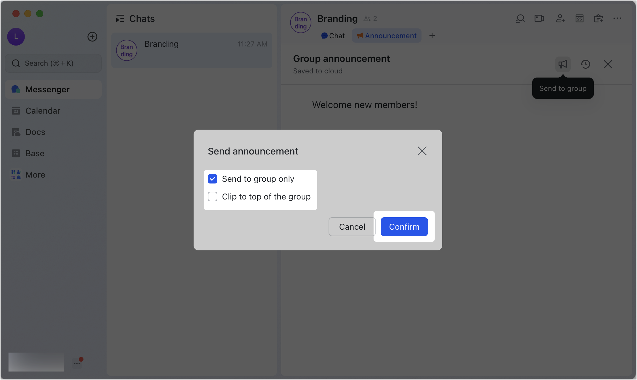
Task: Schedule an event from the chat toolbar
Action: 579,18
